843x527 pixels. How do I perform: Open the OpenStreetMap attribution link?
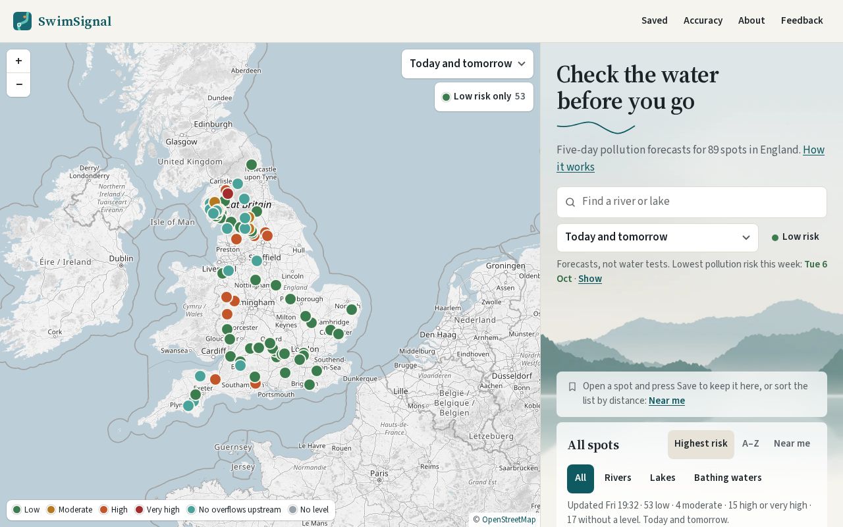click(x=508, y=520)
